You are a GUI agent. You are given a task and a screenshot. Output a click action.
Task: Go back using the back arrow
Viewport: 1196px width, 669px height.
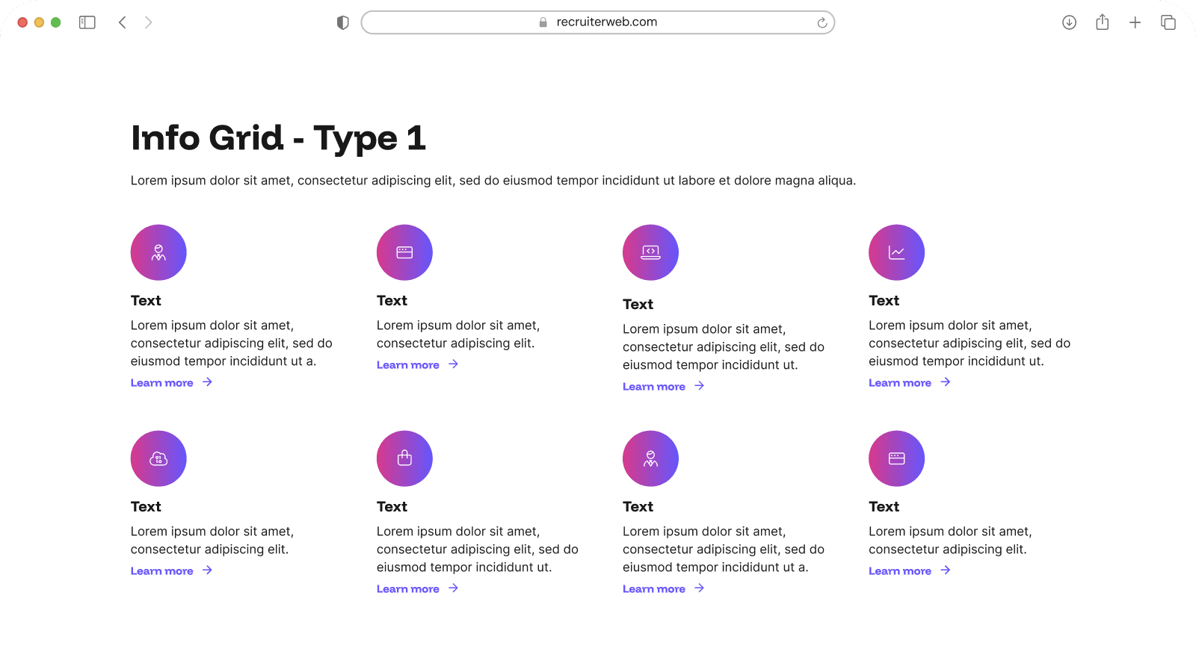pos(122,22)
